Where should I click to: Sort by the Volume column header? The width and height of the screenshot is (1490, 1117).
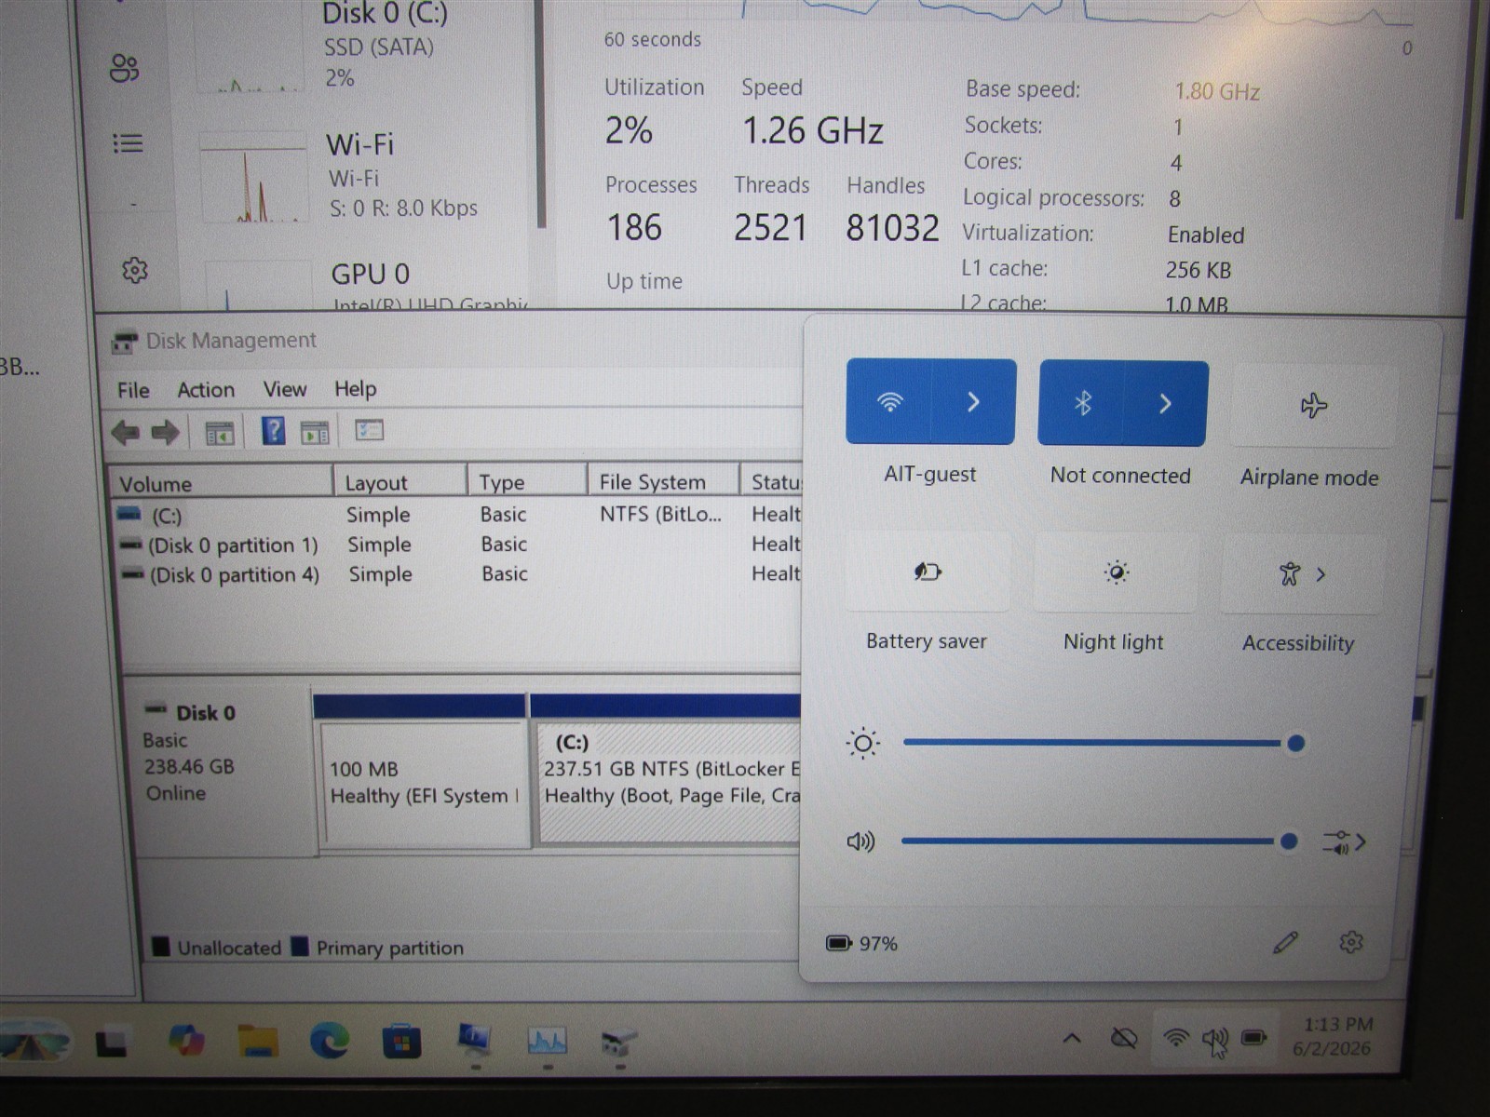(222, 483)
